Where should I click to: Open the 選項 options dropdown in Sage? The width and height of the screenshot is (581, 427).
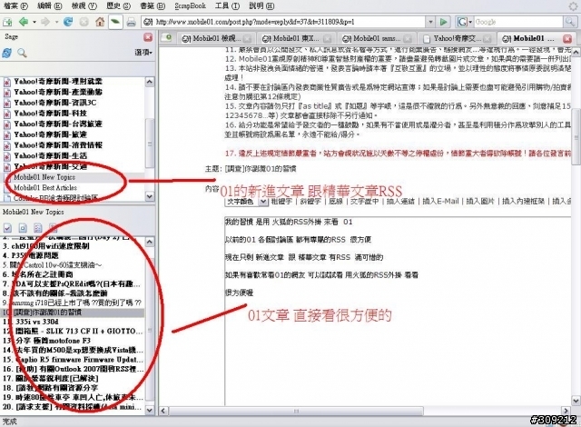pos(143,53)
